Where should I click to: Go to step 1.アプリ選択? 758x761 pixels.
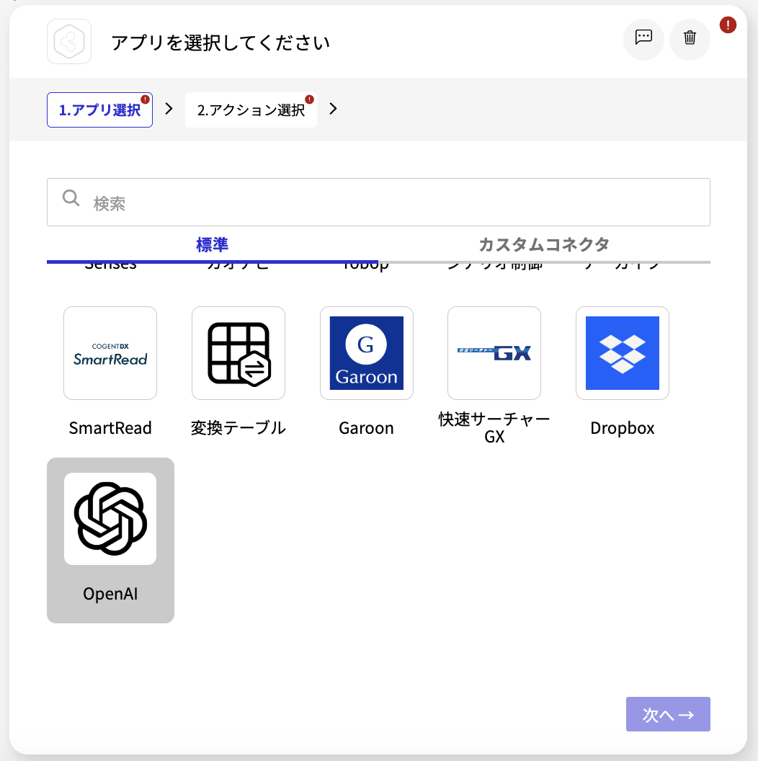(x=99, y=110)
